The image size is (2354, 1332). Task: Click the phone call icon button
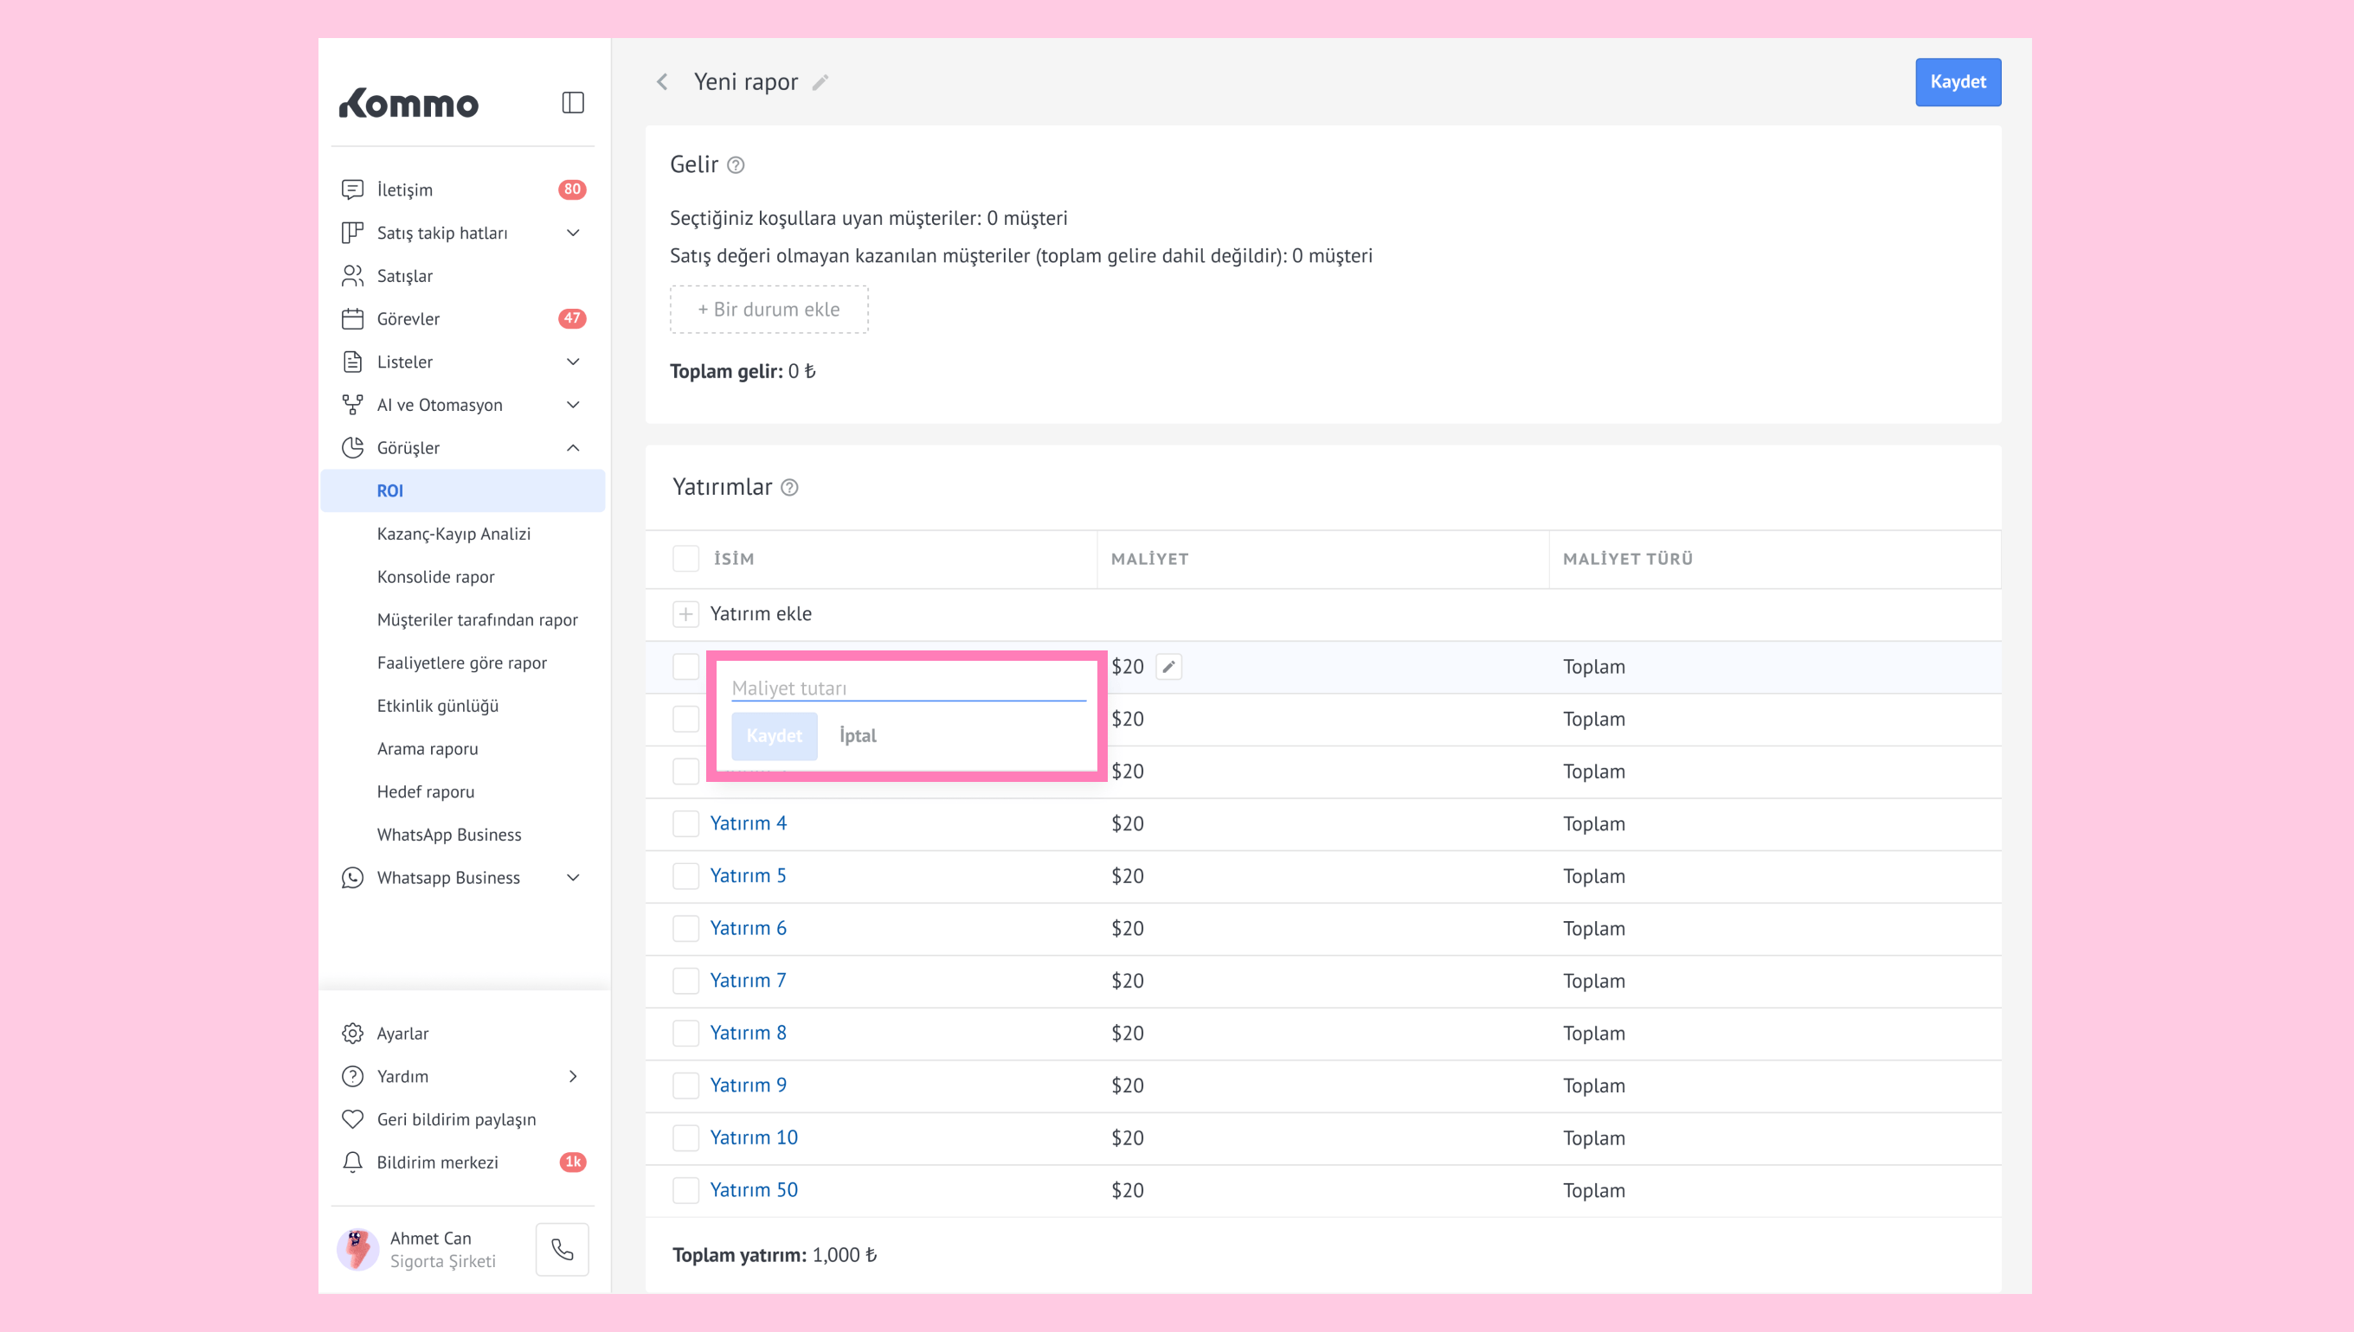[x=562, y=1250]
